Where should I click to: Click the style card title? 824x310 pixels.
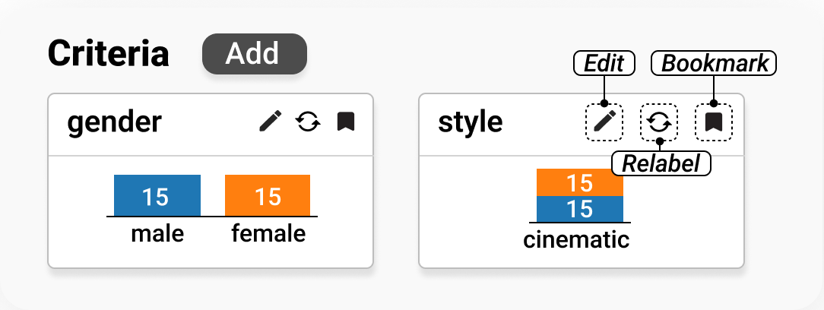[x=470, y=122]
